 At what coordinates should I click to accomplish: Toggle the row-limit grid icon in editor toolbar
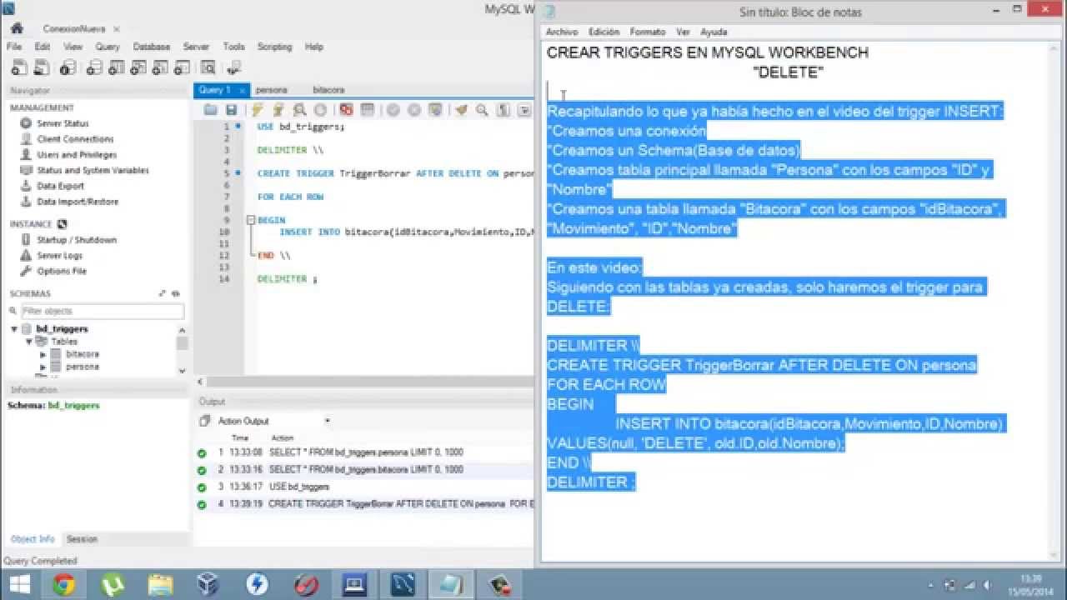click(x=367, y=110)
